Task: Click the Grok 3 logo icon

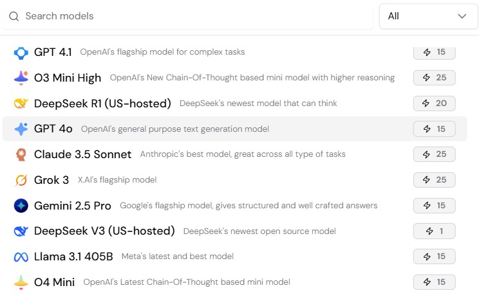Action: (21, 180)
